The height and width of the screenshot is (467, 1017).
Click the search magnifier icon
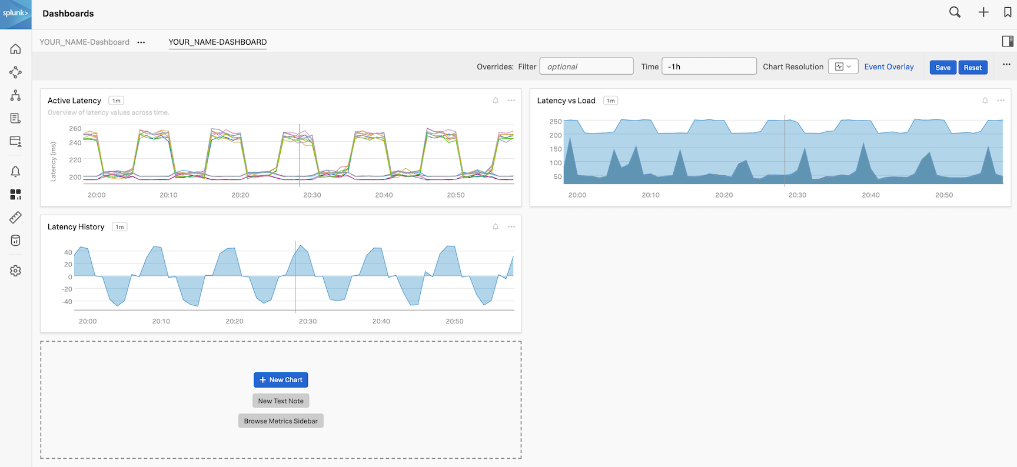955,12
